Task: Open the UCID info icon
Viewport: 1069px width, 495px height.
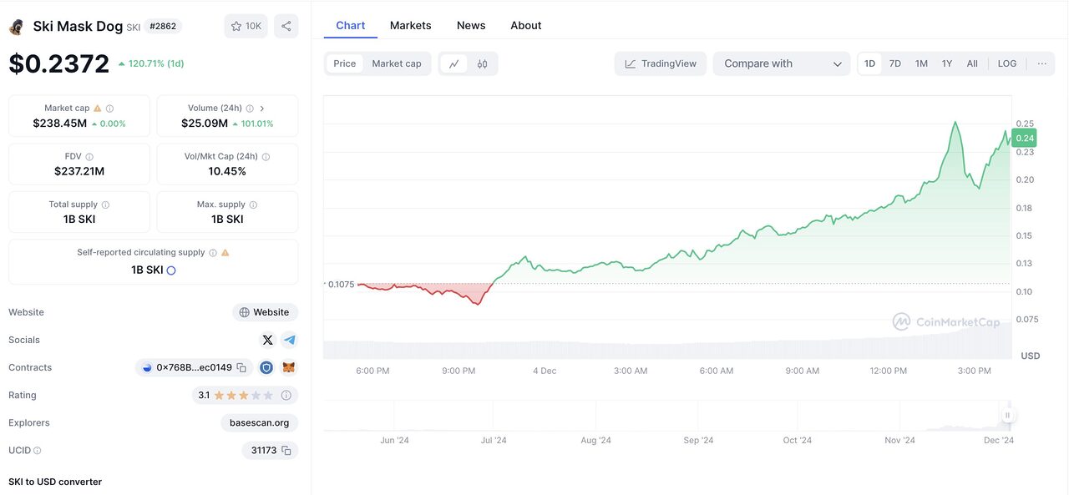Action: pyautogui.click(x=37, y=451)
